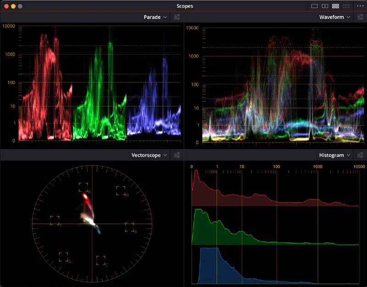Click the blue target box on vectorscope
Image resolution: width=367 pixels, height=287 pixels.
(129, 227)
